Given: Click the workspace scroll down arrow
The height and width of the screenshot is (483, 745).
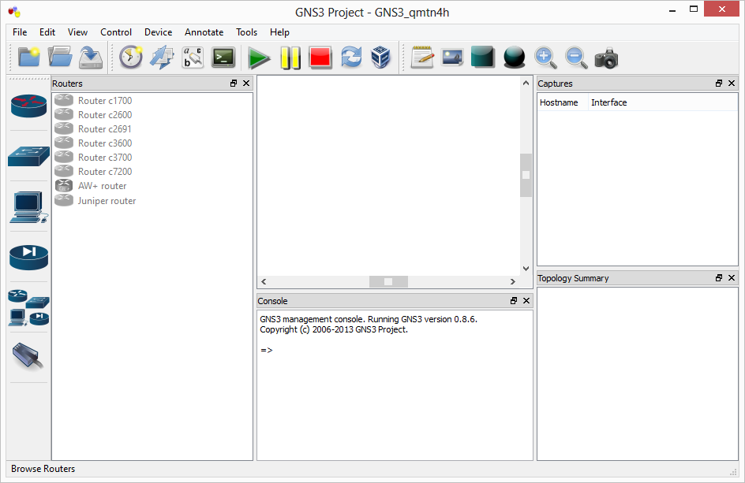Looking at the screenshot, I should coord(526,268).
